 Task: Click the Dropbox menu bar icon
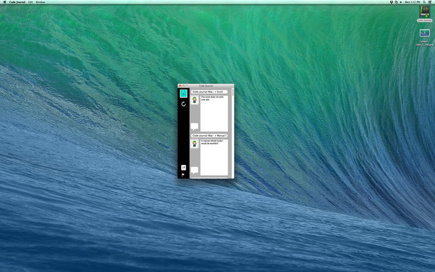391,2
